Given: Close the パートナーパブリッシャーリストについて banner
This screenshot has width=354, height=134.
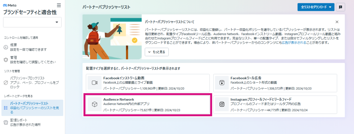Looking at the screenshot, I should pos(337,22).
